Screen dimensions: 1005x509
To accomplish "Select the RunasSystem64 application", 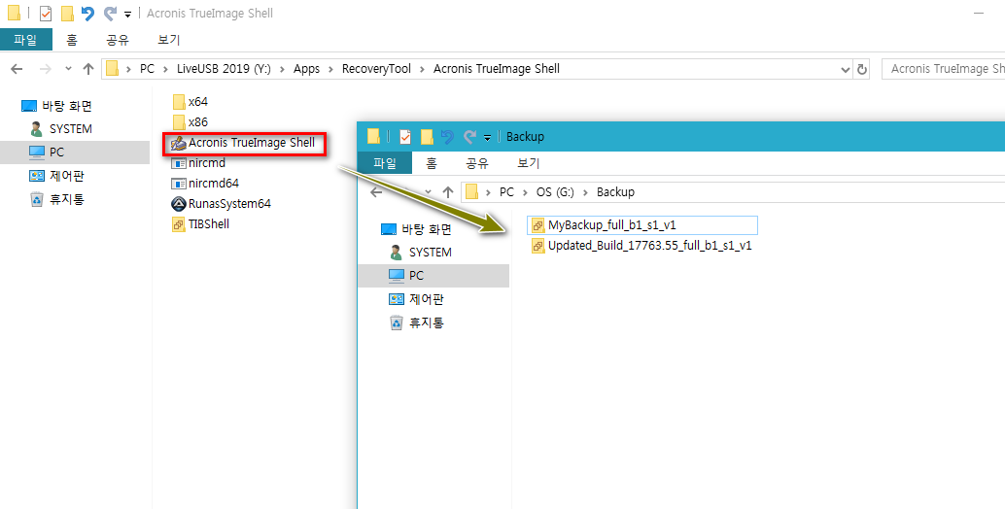I will coord(222,204).
